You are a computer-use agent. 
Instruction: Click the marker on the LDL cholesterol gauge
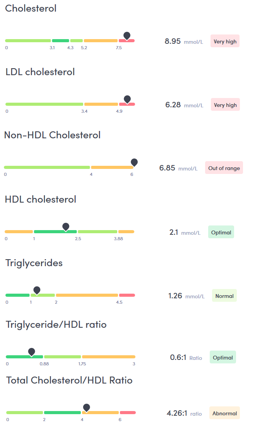point(127,99)
